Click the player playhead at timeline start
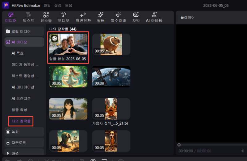 (x=179, y=145)
